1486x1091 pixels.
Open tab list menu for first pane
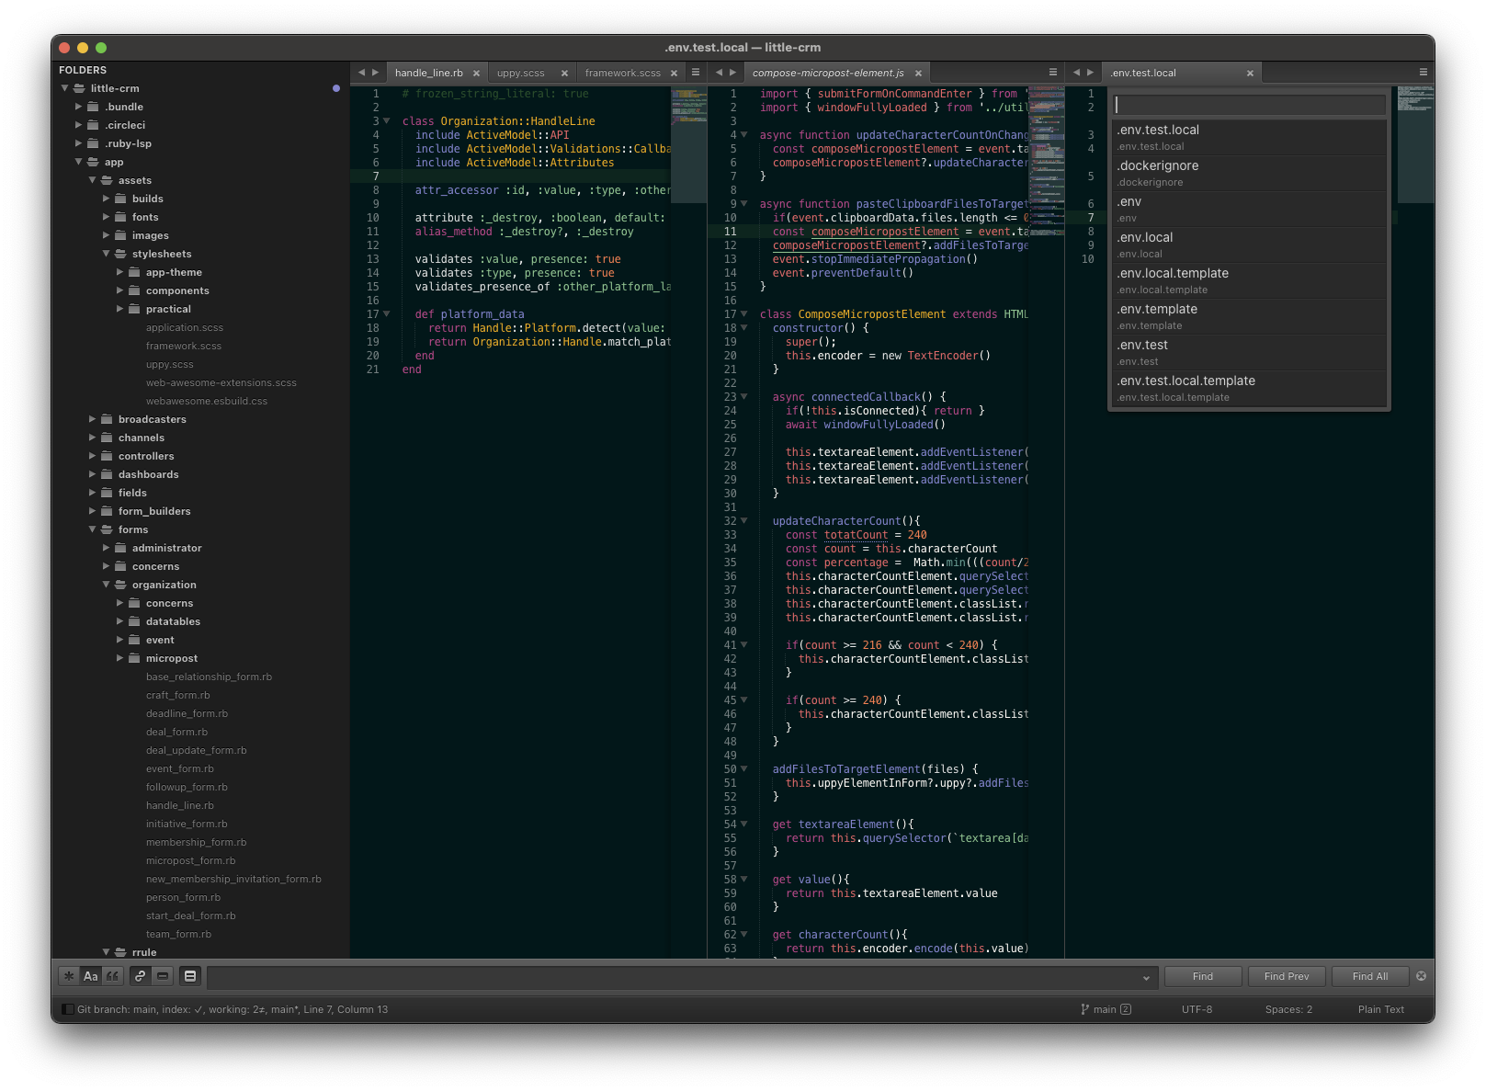click(x=695, y=73)
